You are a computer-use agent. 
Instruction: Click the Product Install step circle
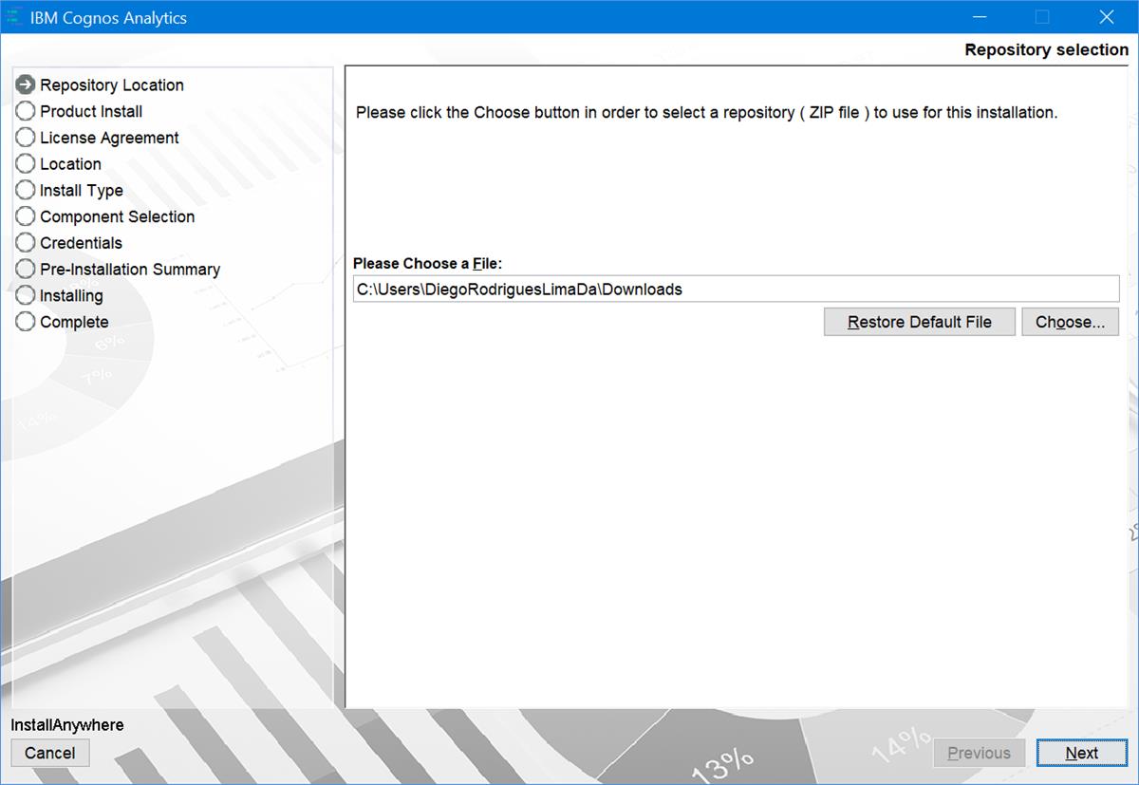[x=26, y=111]
